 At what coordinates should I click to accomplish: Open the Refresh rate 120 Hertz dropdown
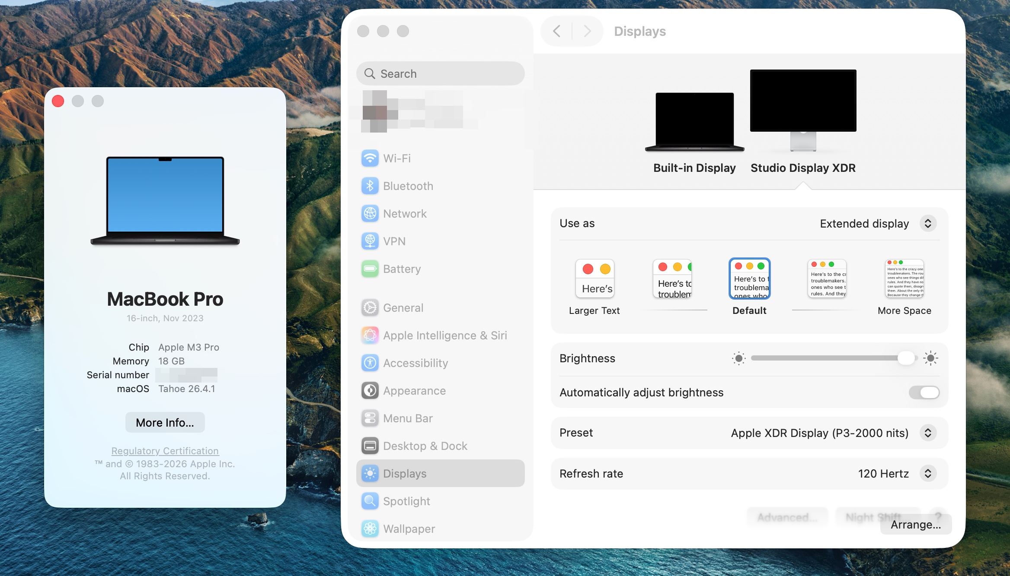pos(928,474)
